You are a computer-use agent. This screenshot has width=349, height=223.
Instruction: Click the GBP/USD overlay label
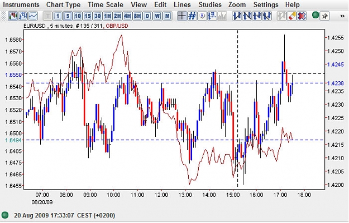click(117, 26)
